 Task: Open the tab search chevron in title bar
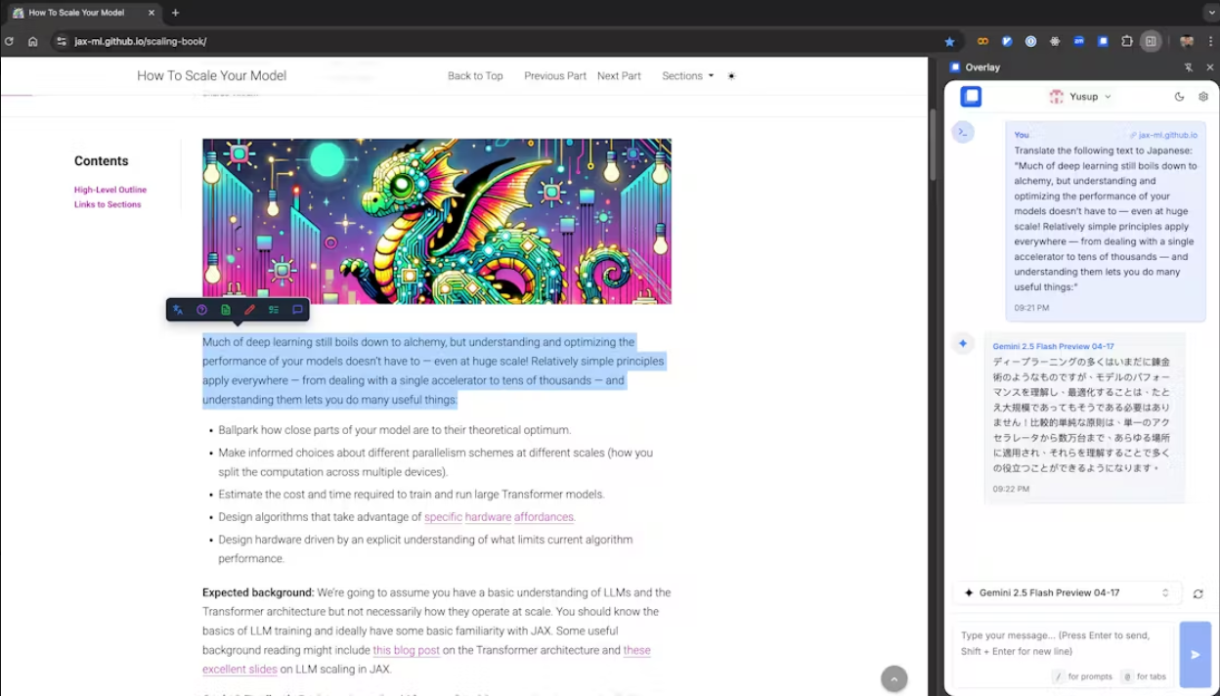[1210, 13]
